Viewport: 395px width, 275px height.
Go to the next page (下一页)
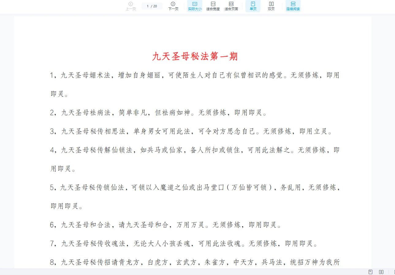pos(173,6)
